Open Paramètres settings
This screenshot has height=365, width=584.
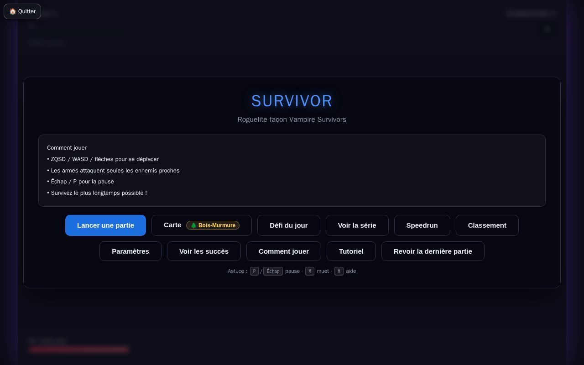click(x=130, y=251)
